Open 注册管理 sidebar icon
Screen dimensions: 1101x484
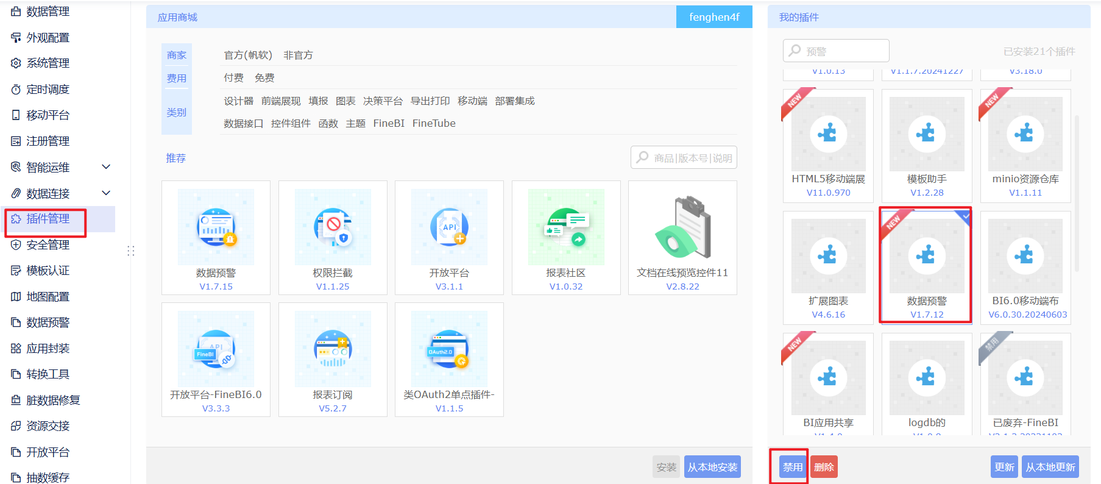point(16,141)
